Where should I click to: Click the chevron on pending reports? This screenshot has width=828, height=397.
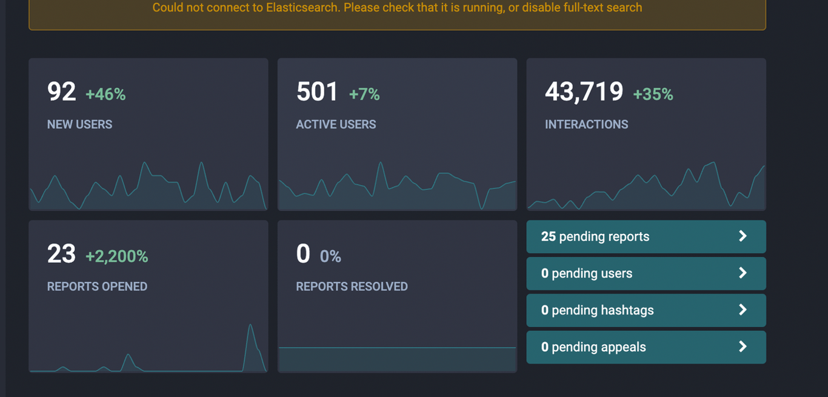(743, 236)
